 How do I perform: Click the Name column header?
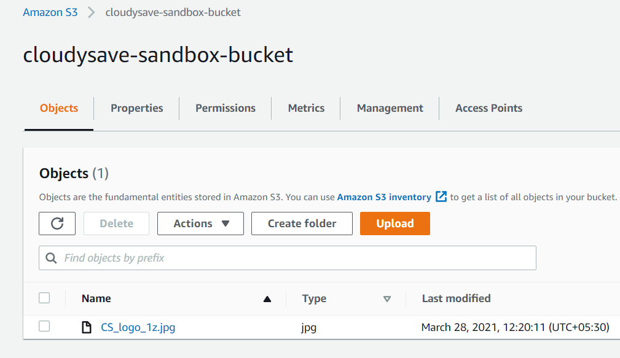coord(96,298)
